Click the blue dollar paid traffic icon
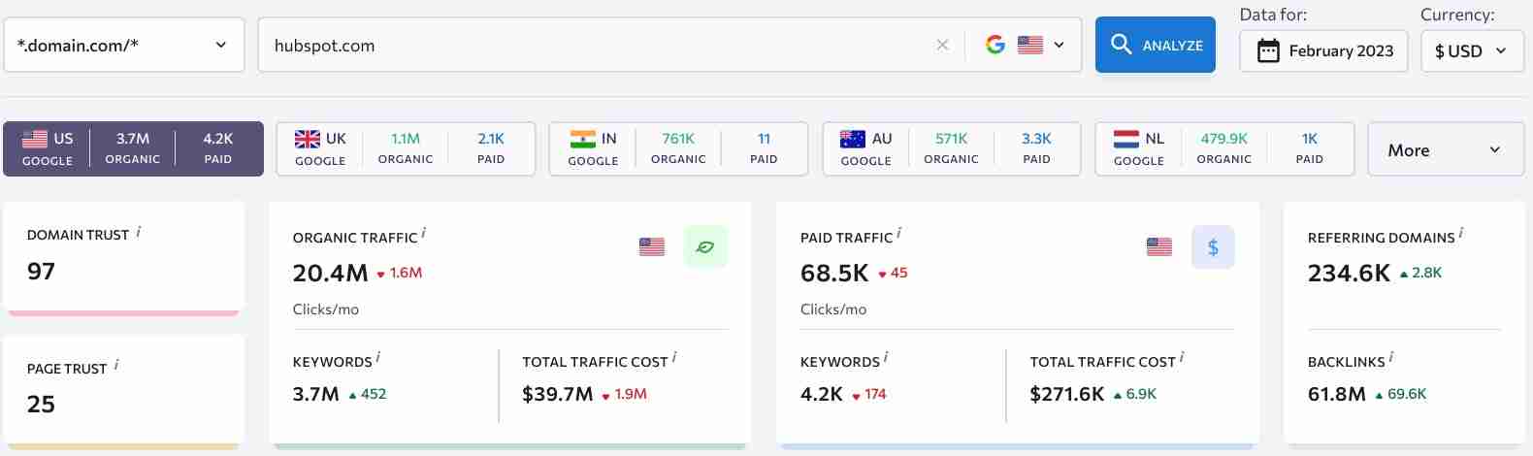The width and height of the screenshot is (1533, 456). pyautogui.click(x=1212, y=247)
